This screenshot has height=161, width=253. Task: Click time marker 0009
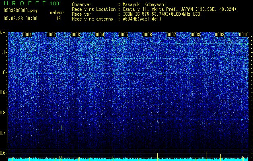(220, 35)
